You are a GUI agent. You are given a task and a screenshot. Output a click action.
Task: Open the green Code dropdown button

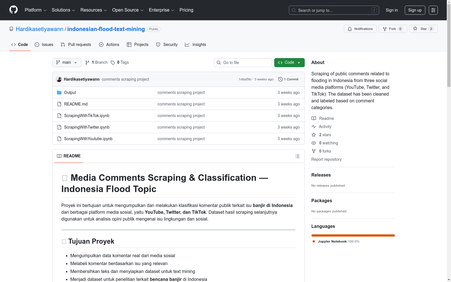point(289,63)
